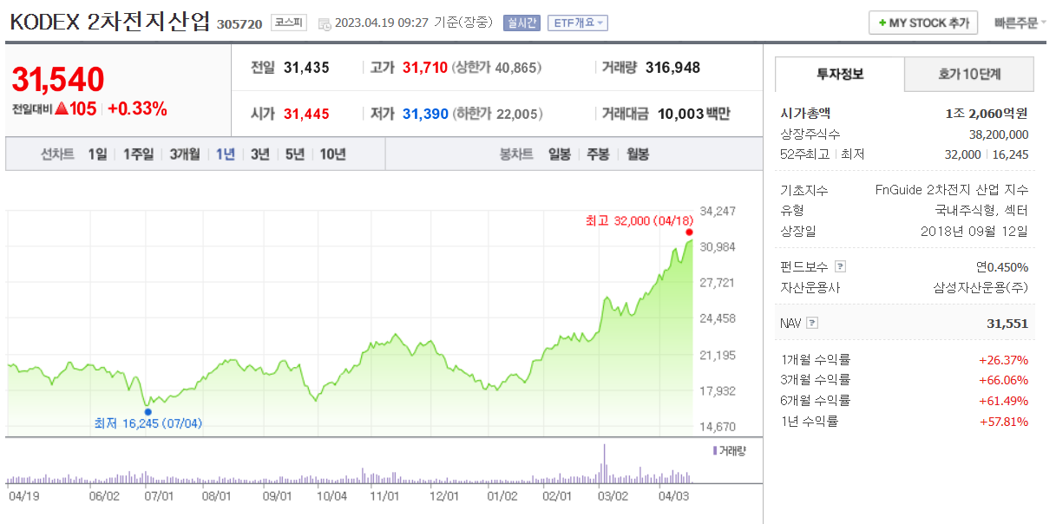Switch to the 투자정보 tab

click(839, 75)
